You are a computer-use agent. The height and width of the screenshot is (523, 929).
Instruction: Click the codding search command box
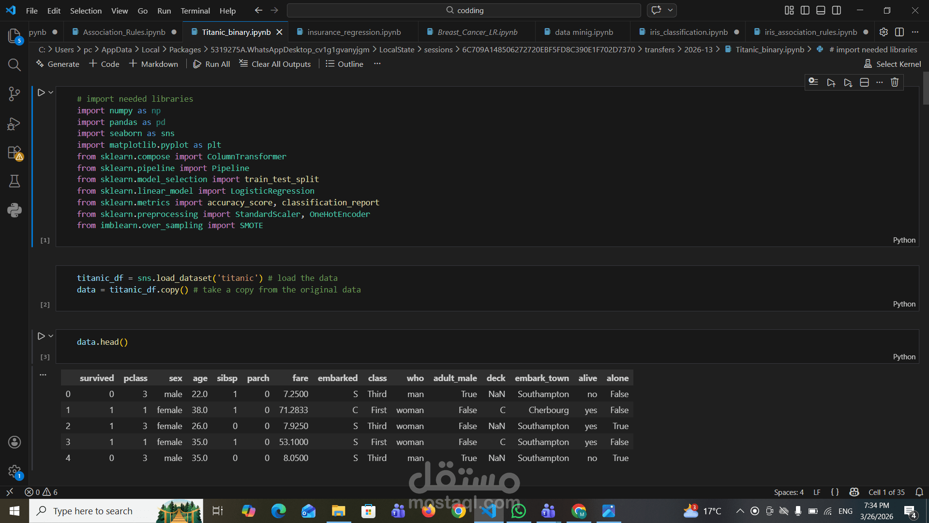[464, 10]
